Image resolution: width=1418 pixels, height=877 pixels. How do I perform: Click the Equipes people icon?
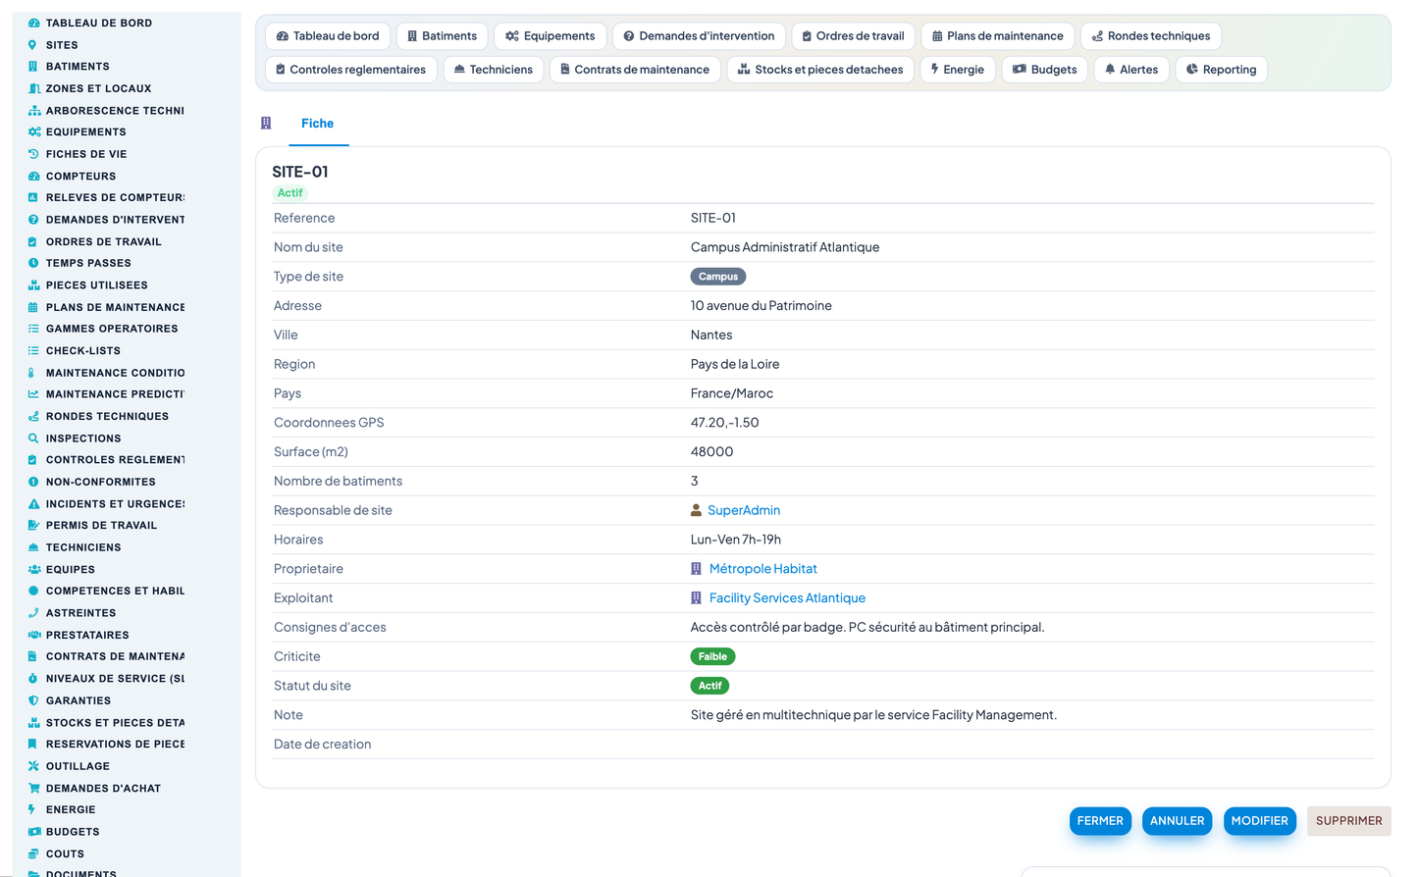click(x=33, y=569)
